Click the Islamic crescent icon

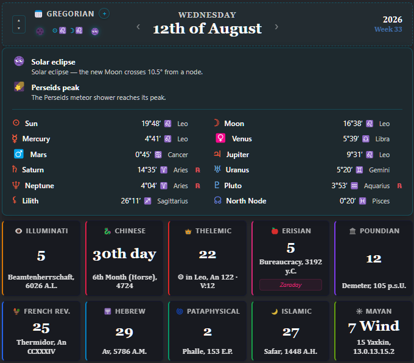pos(275,311)
